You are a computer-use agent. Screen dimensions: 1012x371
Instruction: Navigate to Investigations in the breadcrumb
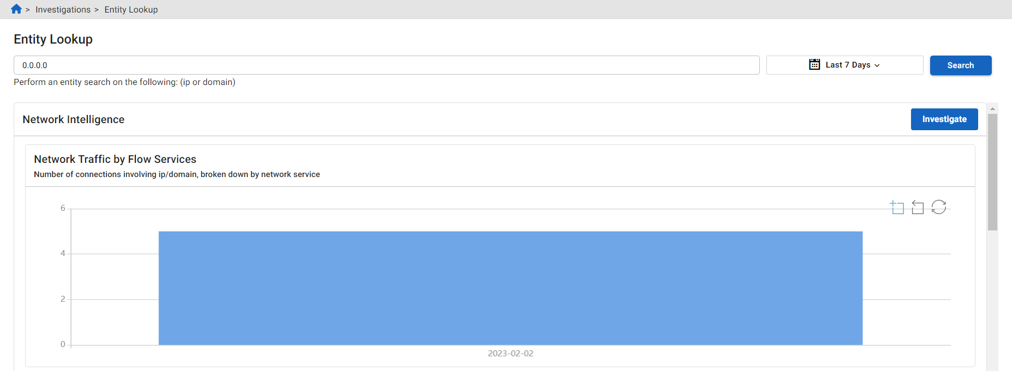(x=63, y=9)
